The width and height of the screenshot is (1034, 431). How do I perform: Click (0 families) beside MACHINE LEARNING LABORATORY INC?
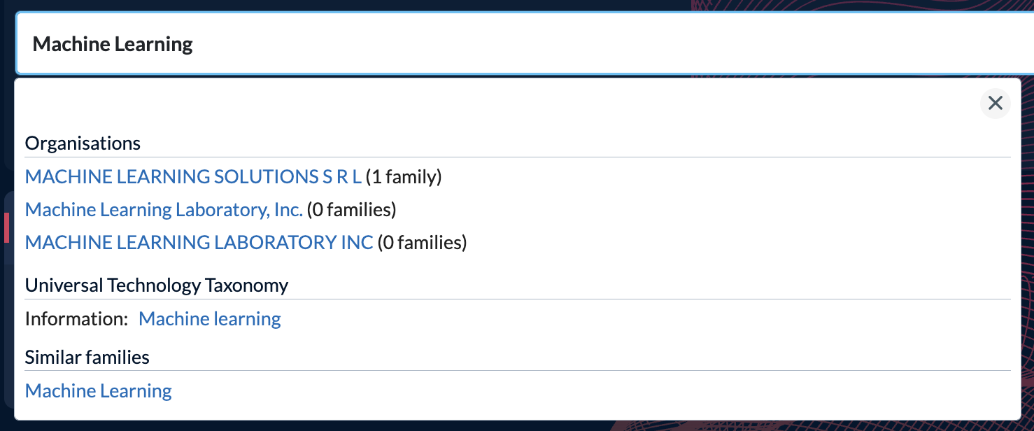[422, 242]
